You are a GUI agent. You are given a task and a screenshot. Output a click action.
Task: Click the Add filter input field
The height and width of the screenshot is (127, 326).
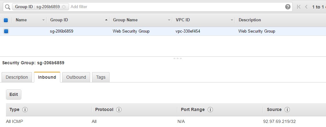(177, 7)
